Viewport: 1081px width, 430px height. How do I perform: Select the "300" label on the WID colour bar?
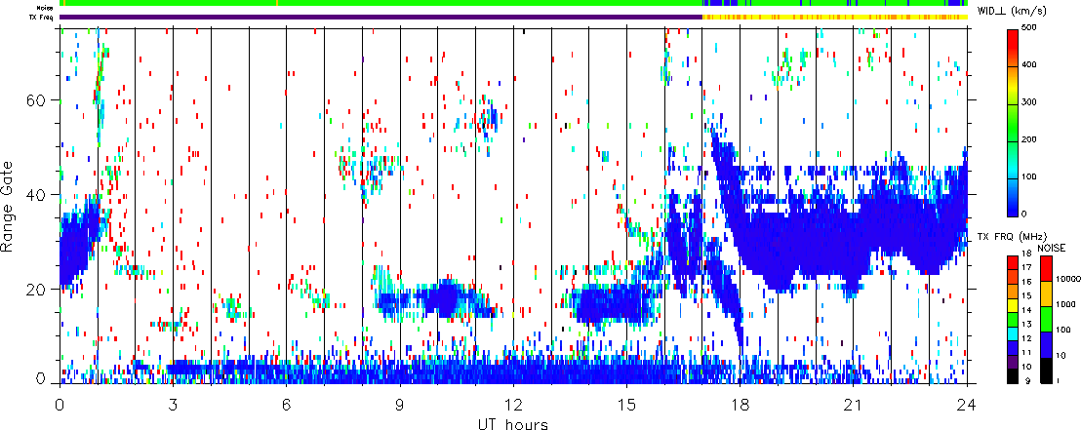(x=1028, y=102)
